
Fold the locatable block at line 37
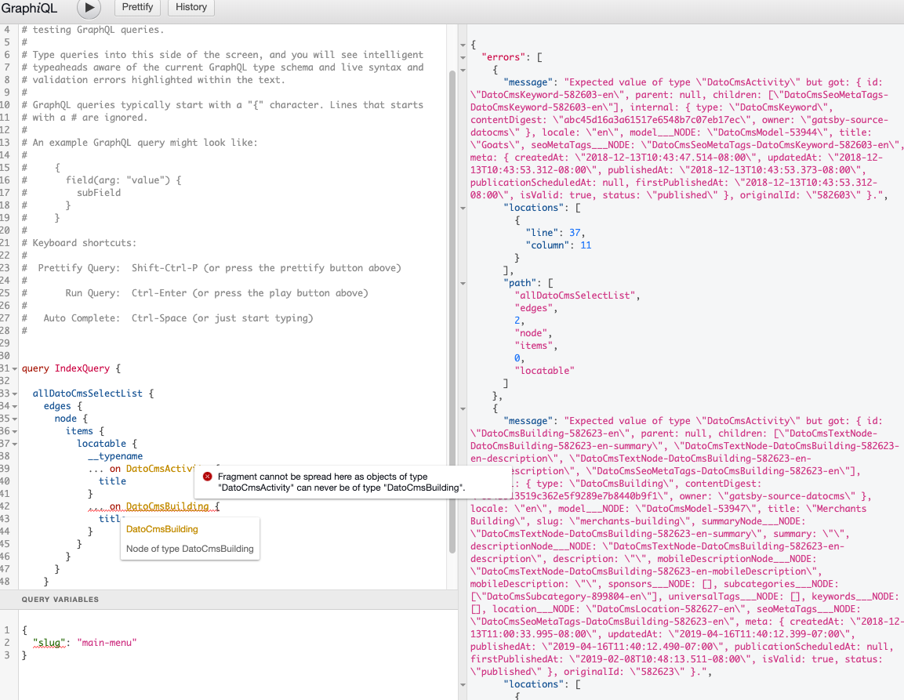point(14,444)
